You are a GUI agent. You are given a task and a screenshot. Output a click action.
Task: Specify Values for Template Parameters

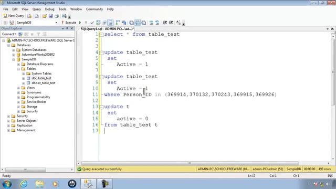coord(178,23)
